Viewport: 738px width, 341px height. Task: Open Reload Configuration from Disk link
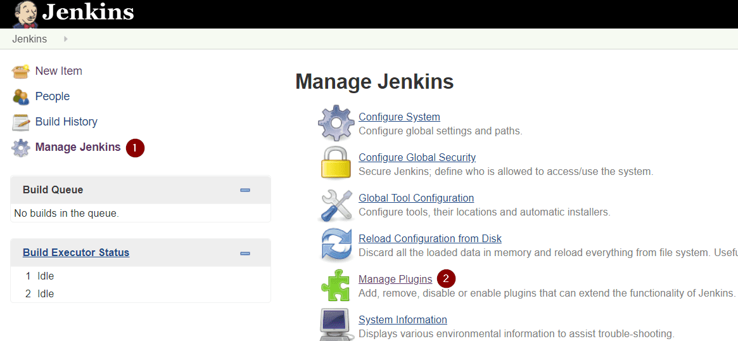coord(430,238)
